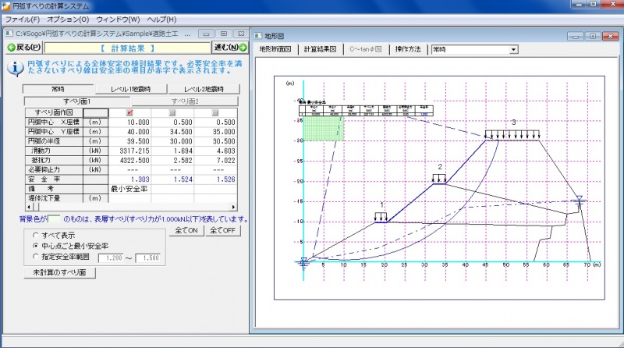Click the 抵抗力 value 4322.500
The image size is (624, 348).
click(x=134, y=161)
